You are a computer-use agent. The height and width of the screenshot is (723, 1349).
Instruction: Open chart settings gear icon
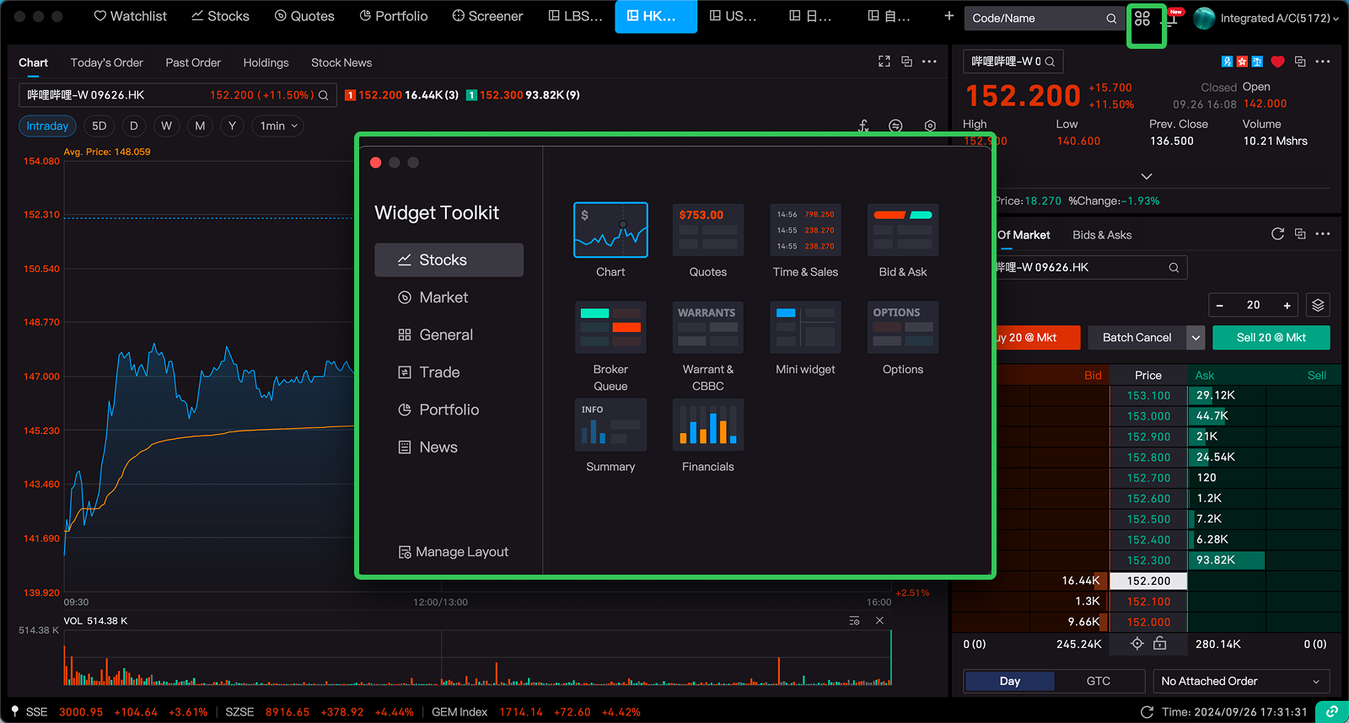930,126
